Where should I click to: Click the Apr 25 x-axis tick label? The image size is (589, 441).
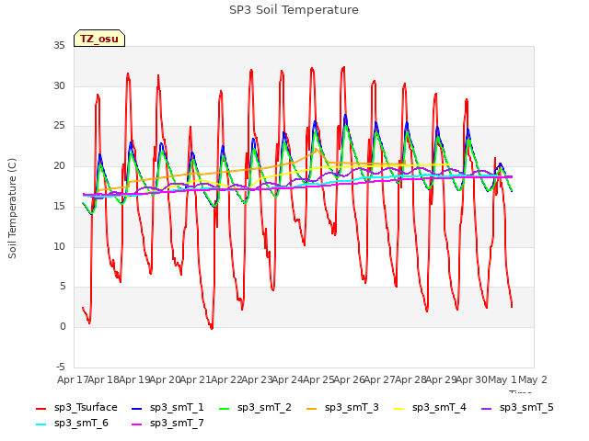318,379
